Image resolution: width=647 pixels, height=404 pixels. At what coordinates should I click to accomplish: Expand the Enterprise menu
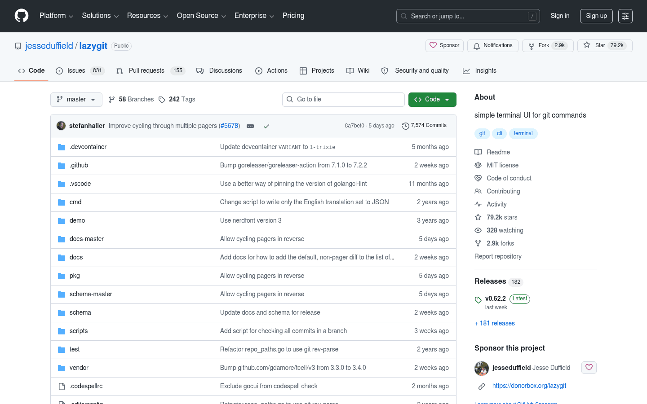[254, 16]
